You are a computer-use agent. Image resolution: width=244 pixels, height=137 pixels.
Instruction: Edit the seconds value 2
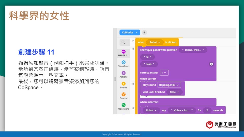pyautogui.click(x=207, y=110)
